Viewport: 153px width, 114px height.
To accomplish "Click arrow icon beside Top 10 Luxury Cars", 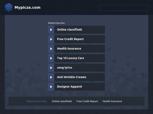I will coord(51,58).
